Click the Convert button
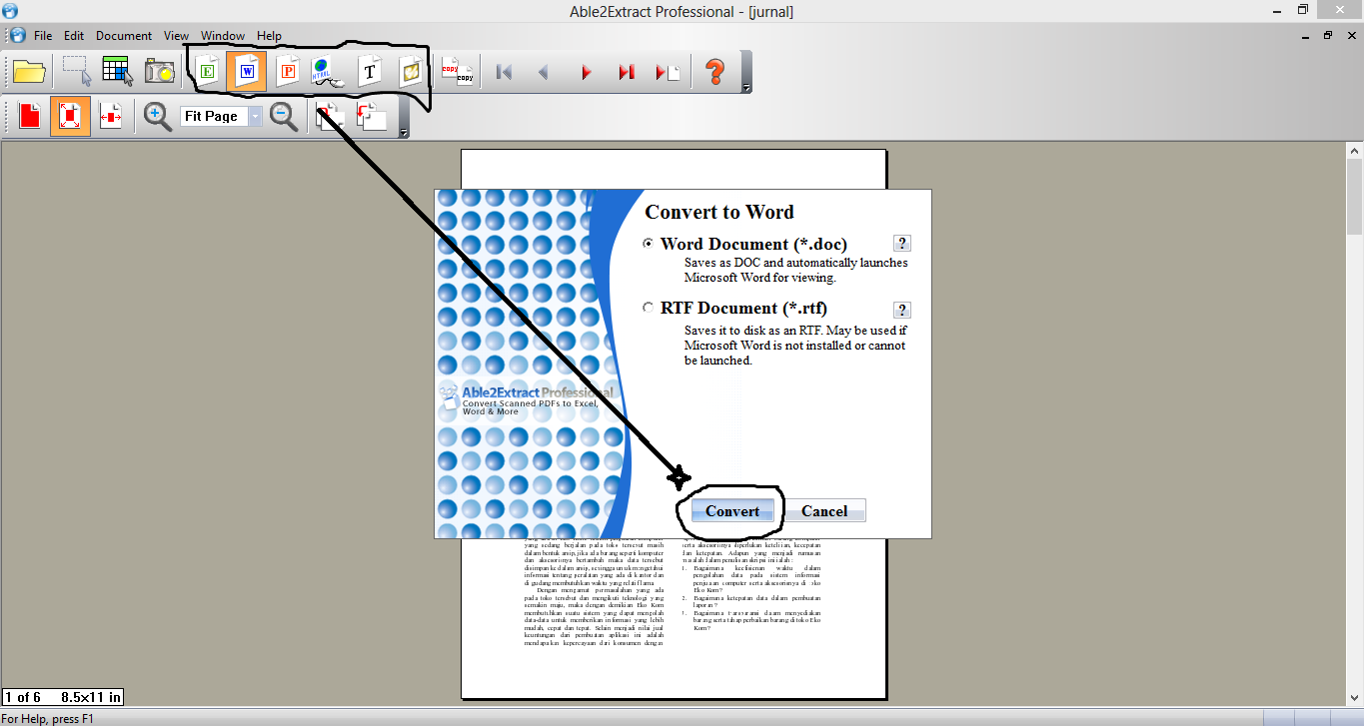 tap(732, 510)
